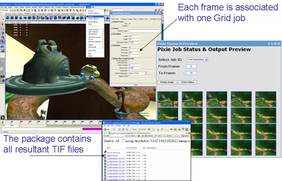This screenshot has height=181, width=282.
Task: Toggle the Animation checkbox in Render Globals
Action: tap(130, 47)
